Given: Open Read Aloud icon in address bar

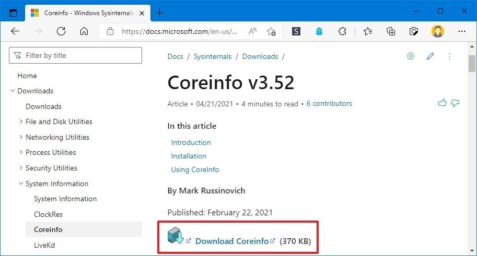Looking at the screenshot, I should [x=252, y=31].
